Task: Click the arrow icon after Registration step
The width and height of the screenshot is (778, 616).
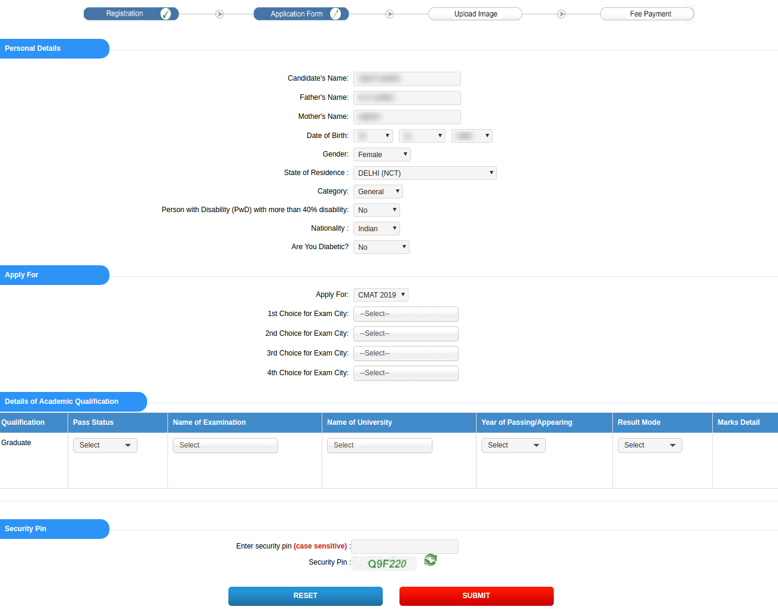Action: [219, 13]
